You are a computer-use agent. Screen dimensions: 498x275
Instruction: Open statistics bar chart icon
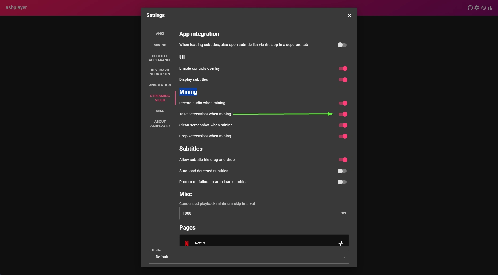[x=490, y=8]
